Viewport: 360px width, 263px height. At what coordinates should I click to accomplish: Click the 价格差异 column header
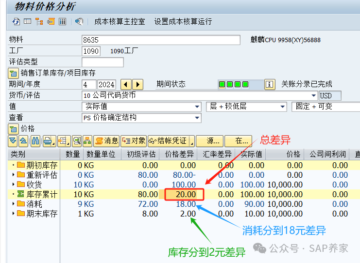click(178, 154)
